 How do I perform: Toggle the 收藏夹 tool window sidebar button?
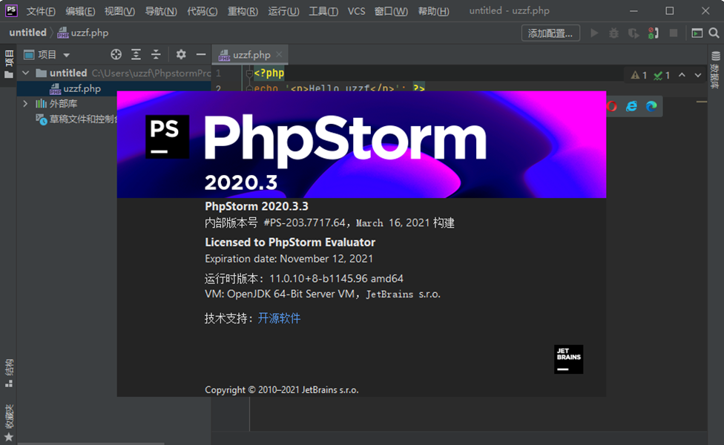tap(9, 423)
